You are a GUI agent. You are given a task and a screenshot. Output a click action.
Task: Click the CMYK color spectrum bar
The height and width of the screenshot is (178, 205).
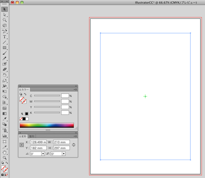click(46, 125)
